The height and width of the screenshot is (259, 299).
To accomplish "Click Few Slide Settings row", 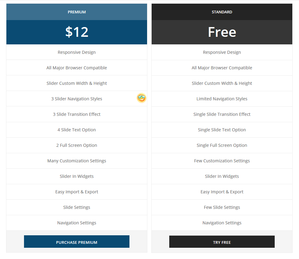I will (222, 207).
